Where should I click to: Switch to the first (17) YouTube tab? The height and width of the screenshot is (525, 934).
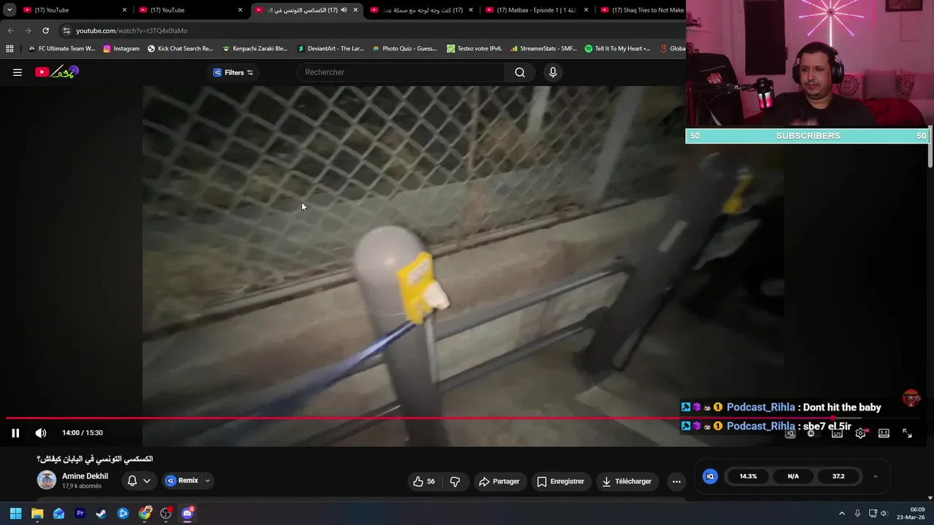[x=74, y=10]
